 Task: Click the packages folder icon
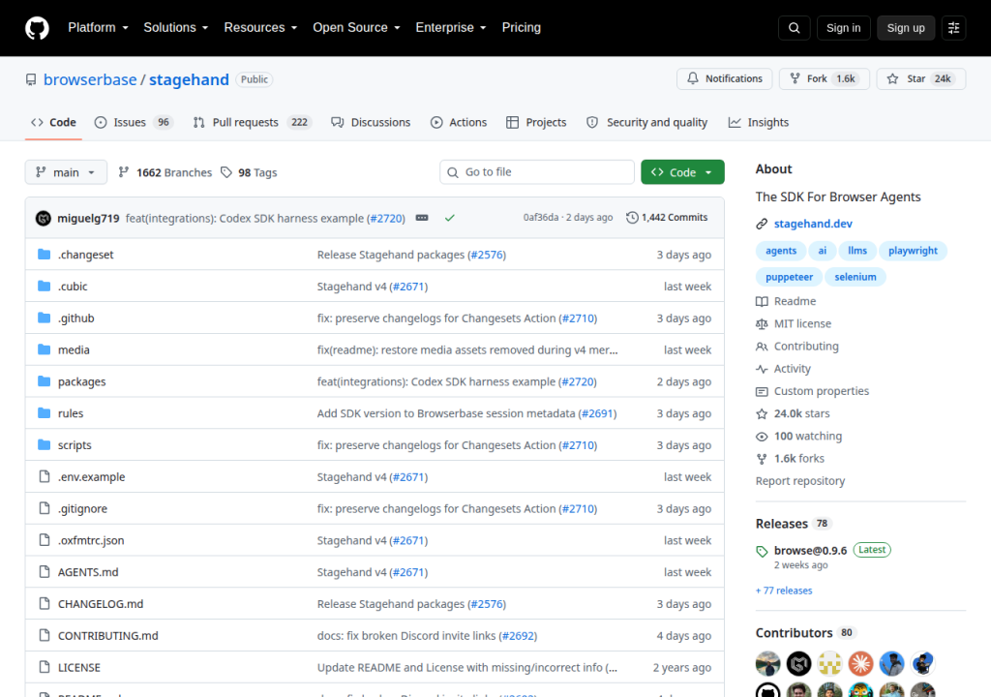pos(44,381)
